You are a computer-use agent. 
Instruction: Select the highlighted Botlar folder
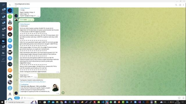pyautogui.click(x=3, y=42)
